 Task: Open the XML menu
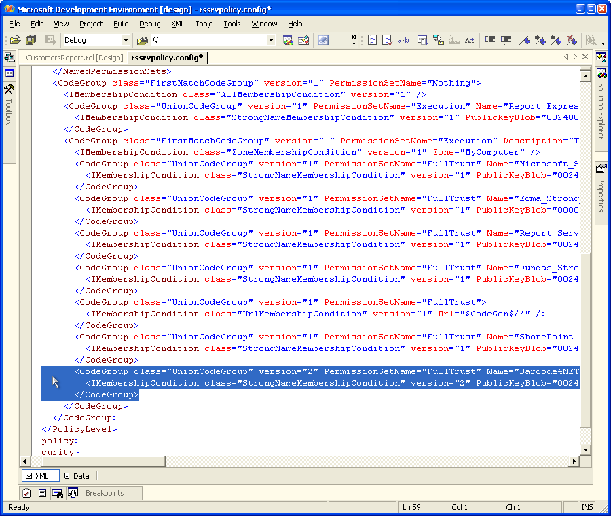177,24
